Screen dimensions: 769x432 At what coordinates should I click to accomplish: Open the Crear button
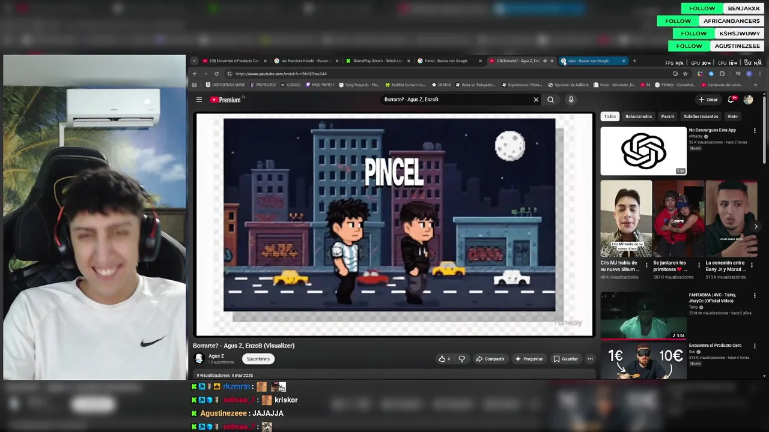[708, 100]
